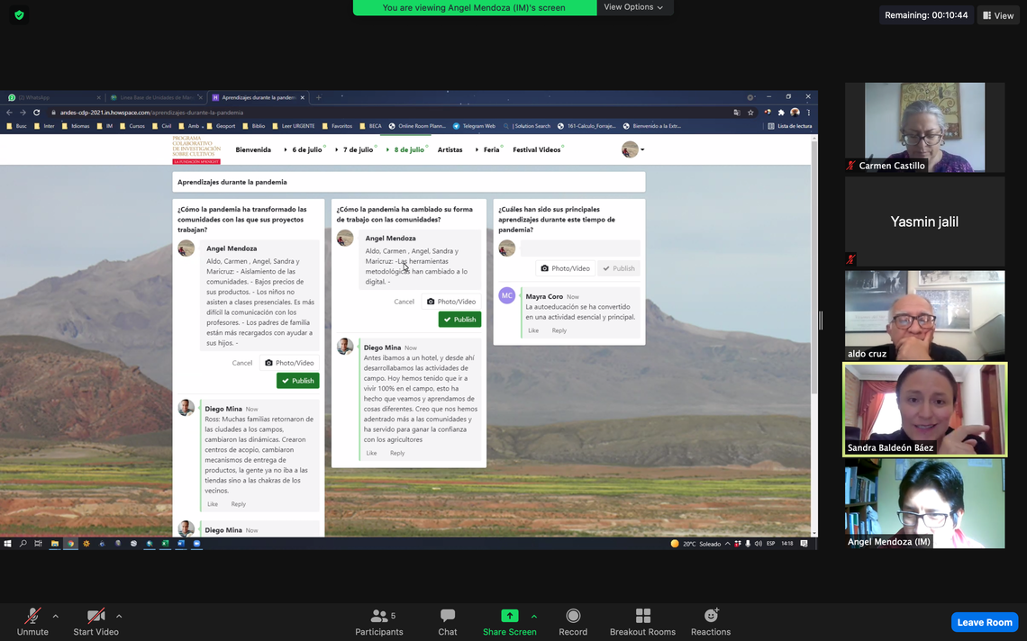Select the 8 de julio navigation tab
The image size is (1027, 641).
coord(409,149)
